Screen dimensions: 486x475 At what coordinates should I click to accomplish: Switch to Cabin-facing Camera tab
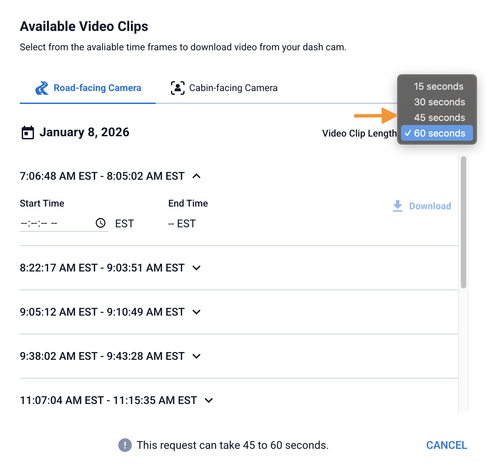233,88
